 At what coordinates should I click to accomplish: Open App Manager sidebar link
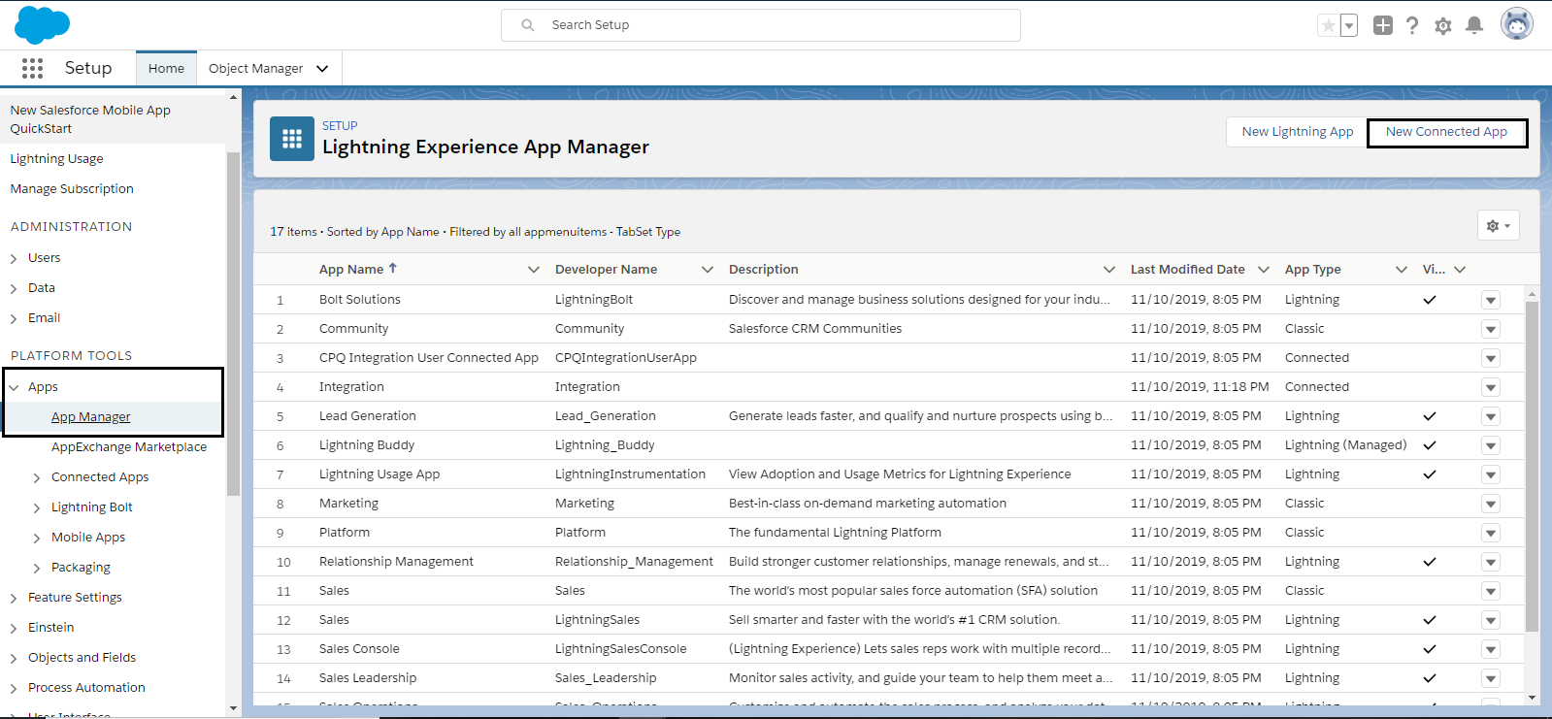pos(90,417)
